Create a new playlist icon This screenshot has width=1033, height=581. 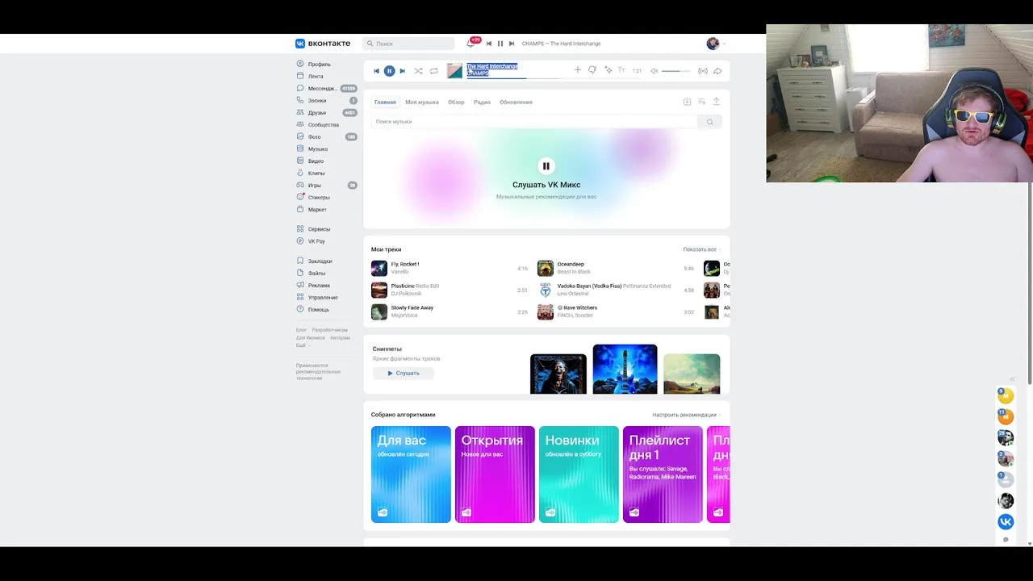[701, 102]
